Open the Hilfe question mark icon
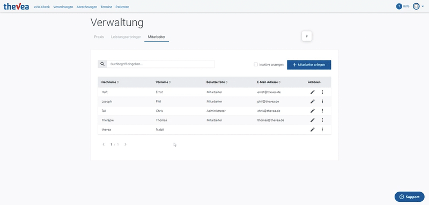Image resolution: width=429 pixels, height=205 pixels. coord(399,6)
